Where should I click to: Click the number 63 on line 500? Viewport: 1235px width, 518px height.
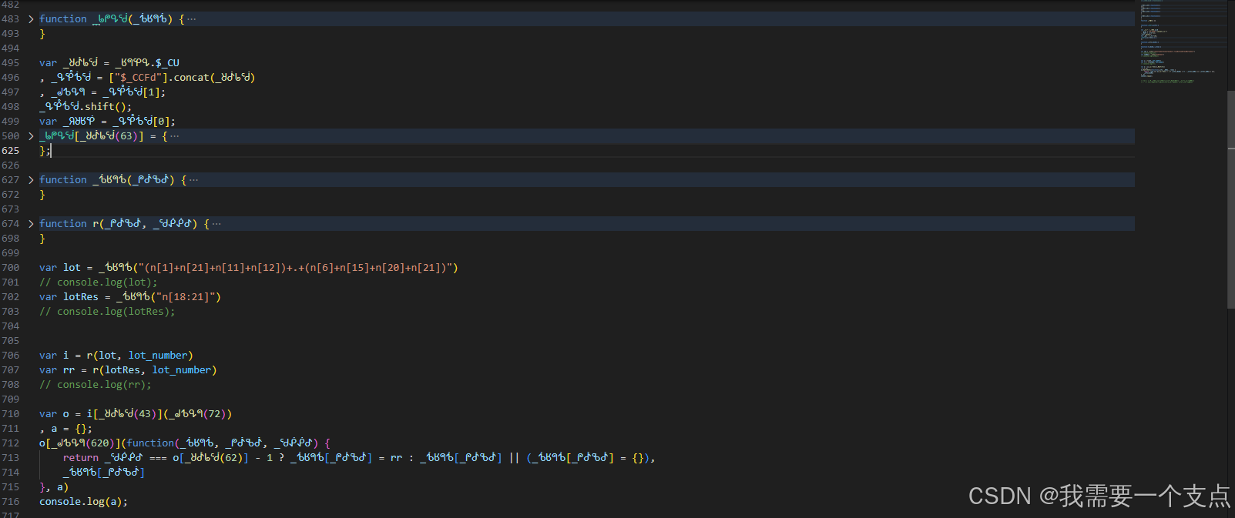[126, 136]
